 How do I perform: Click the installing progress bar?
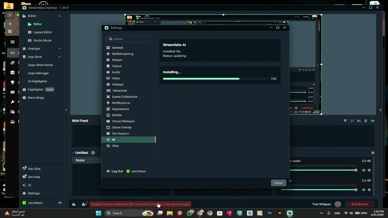pyautogui.click(x=216, y=79)
